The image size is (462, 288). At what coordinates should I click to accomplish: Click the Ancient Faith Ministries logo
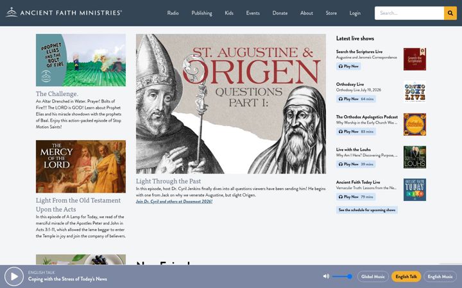coord(64,13)
